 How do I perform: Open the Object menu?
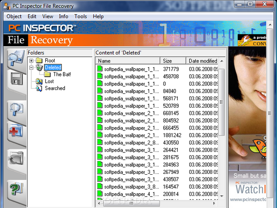(x=14, y=17)
